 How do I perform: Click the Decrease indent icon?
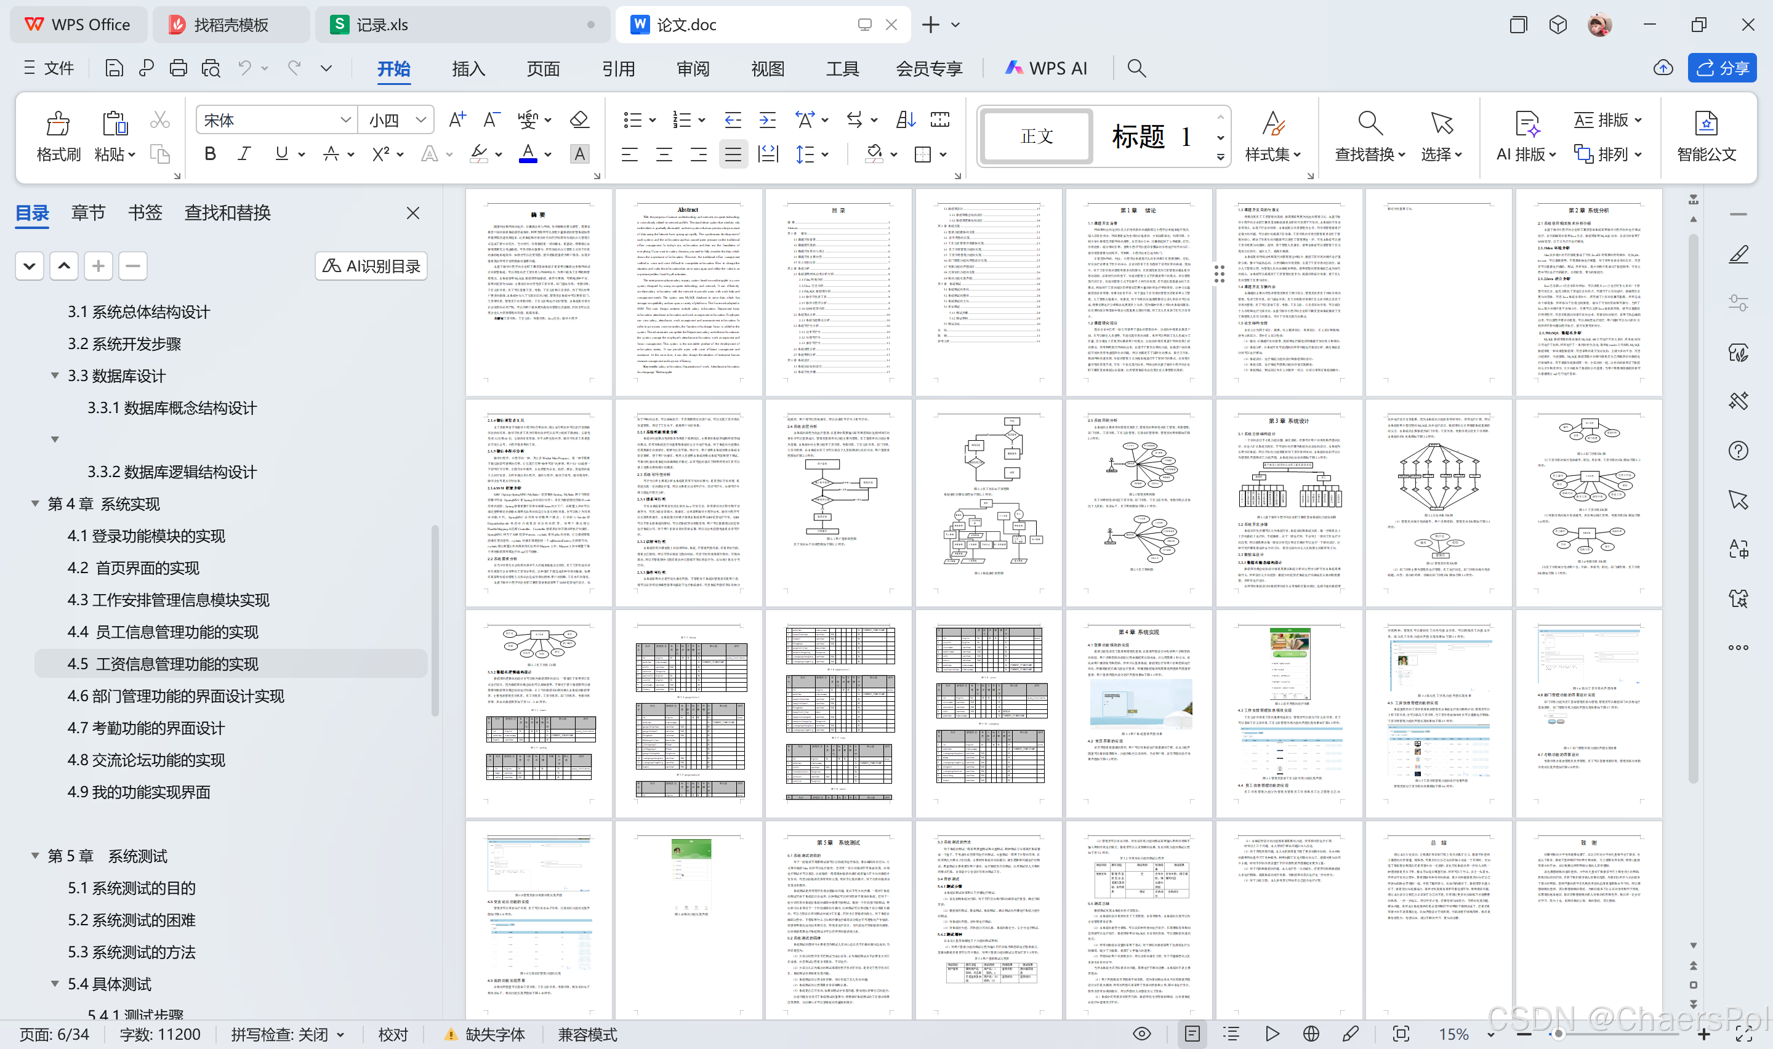click(x=733, y=119)
